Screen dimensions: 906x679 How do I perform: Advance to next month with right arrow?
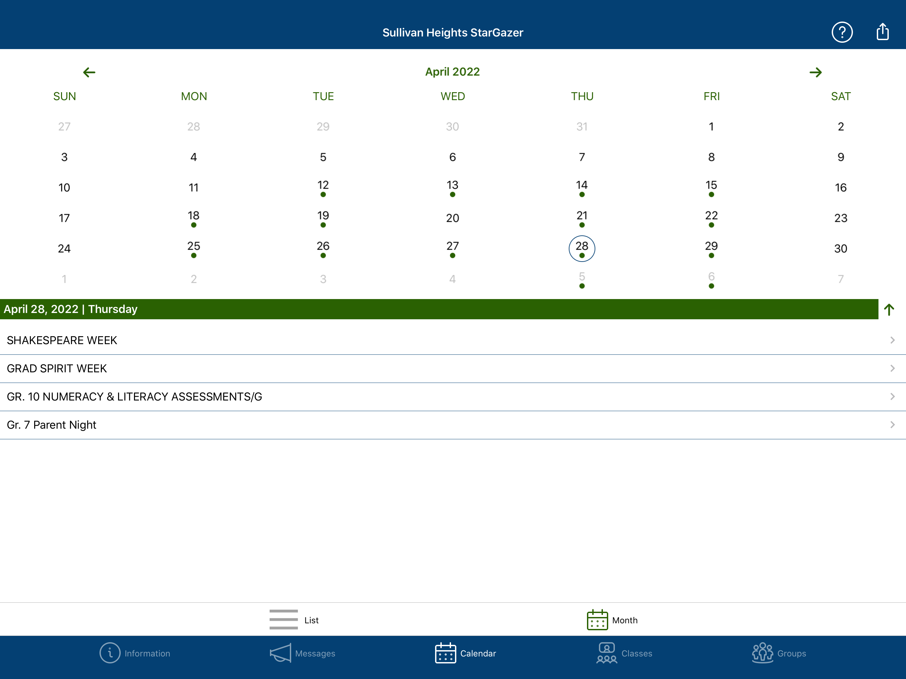(815, 73)
